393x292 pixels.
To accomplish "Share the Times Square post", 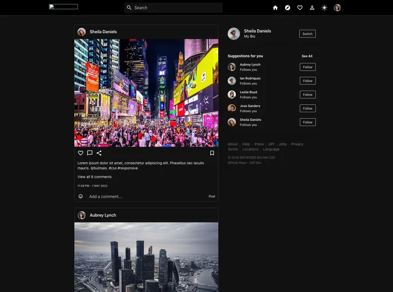I will pyautogui.click(x=99, y=153).
